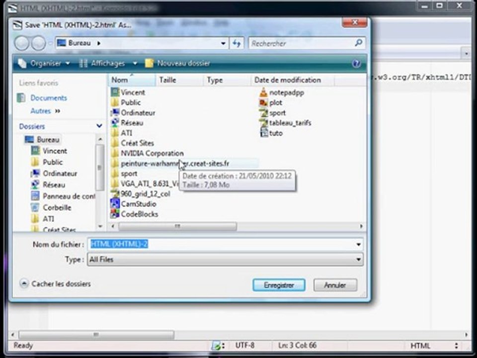
Task: Sort by the Nom column header
Action: pyautogui.click(x=131, y=80)
